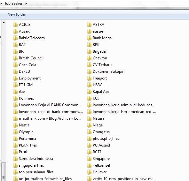The image size is (189, 181).
Task: Click the Samudera Indonesia folder name
Action: coord(36,159)
